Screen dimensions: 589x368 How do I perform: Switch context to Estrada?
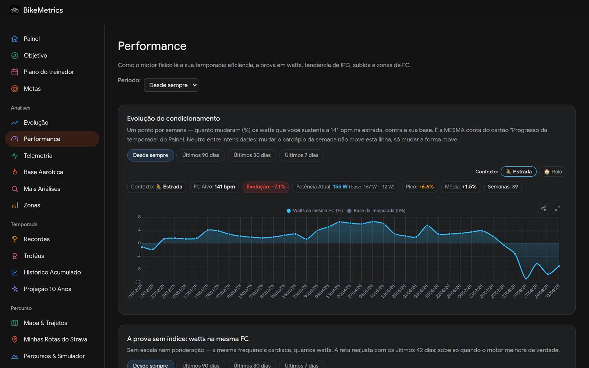coord(518,171)
